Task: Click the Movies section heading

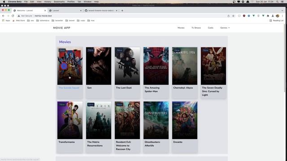Action: click(65, 42)
